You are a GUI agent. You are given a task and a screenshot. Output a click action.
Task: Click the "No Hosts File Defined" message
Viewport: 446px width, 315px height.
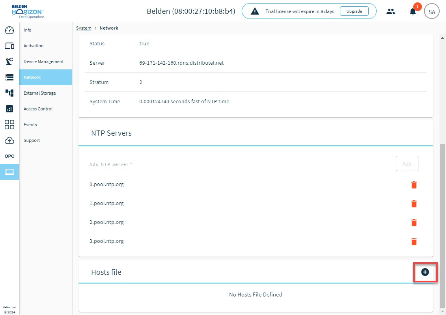tap(256, 294)
